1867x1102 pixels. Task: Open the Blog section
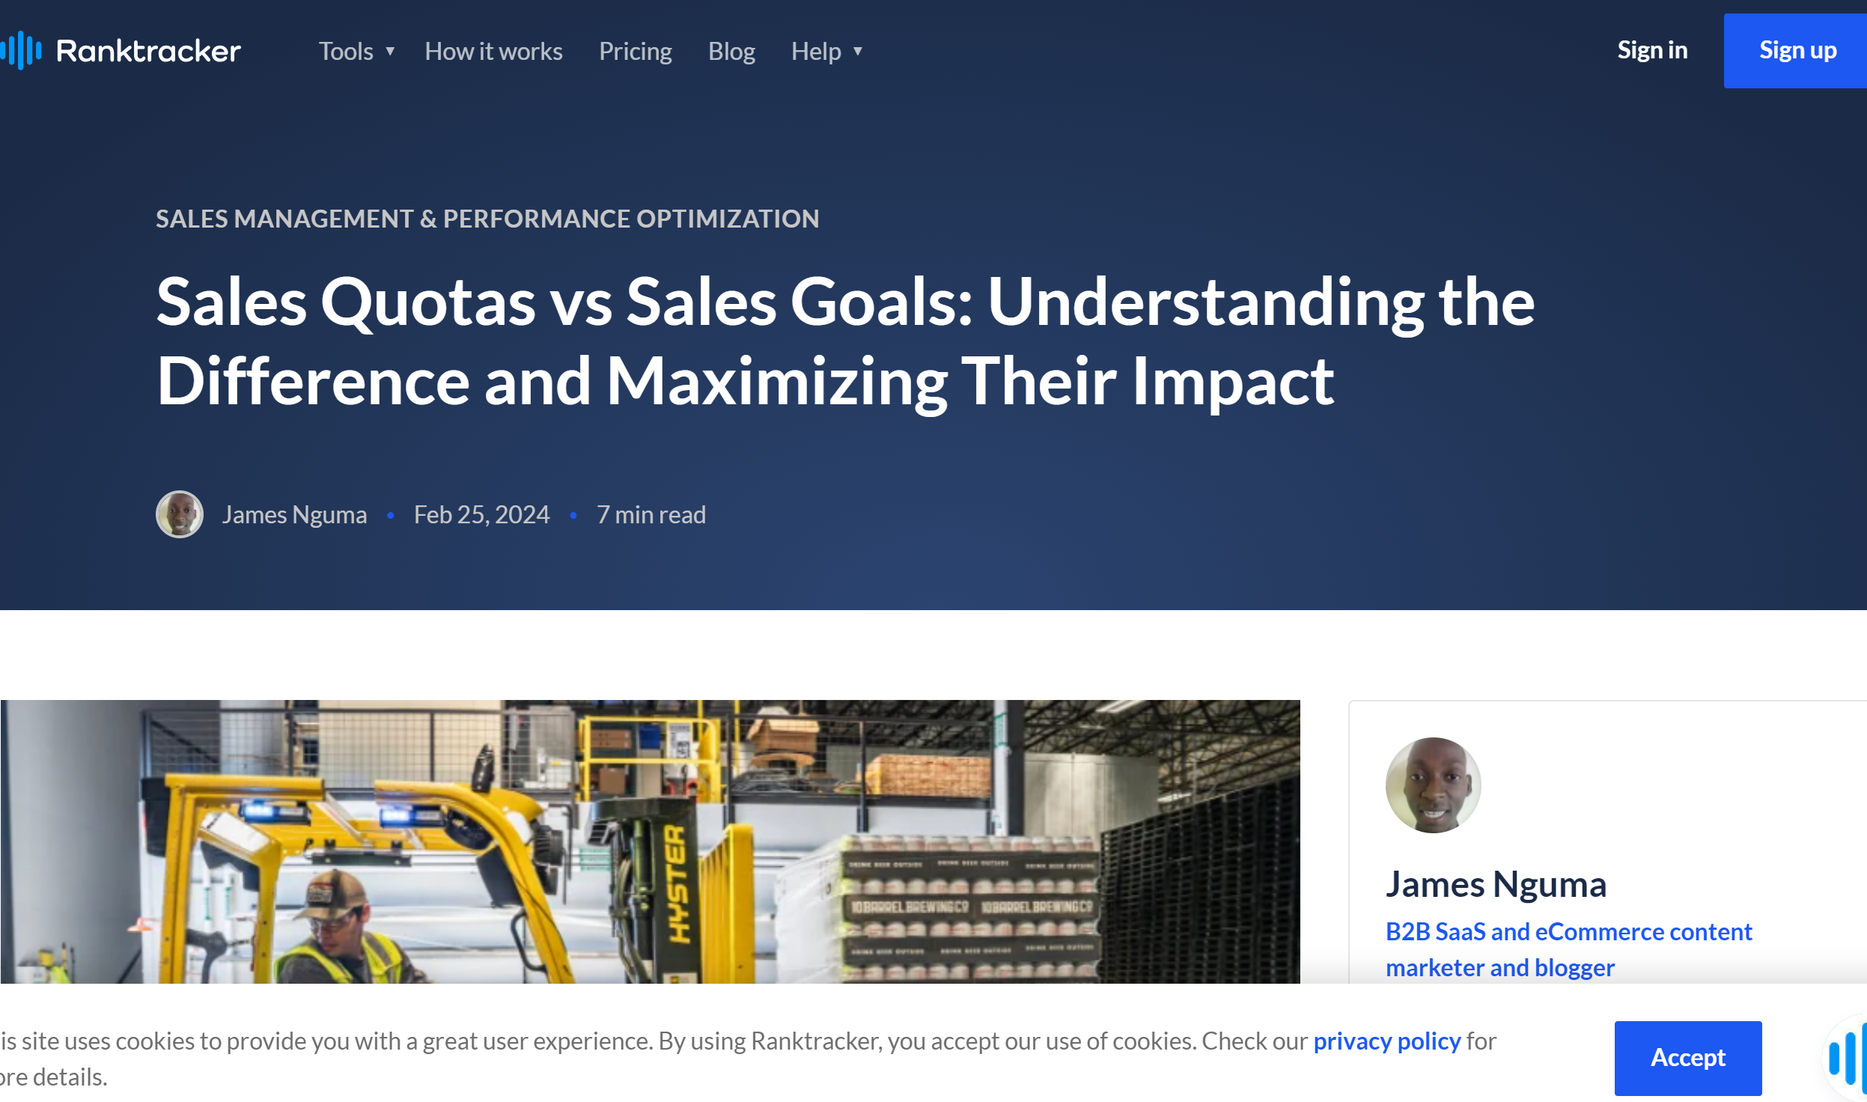click(731, 51)
